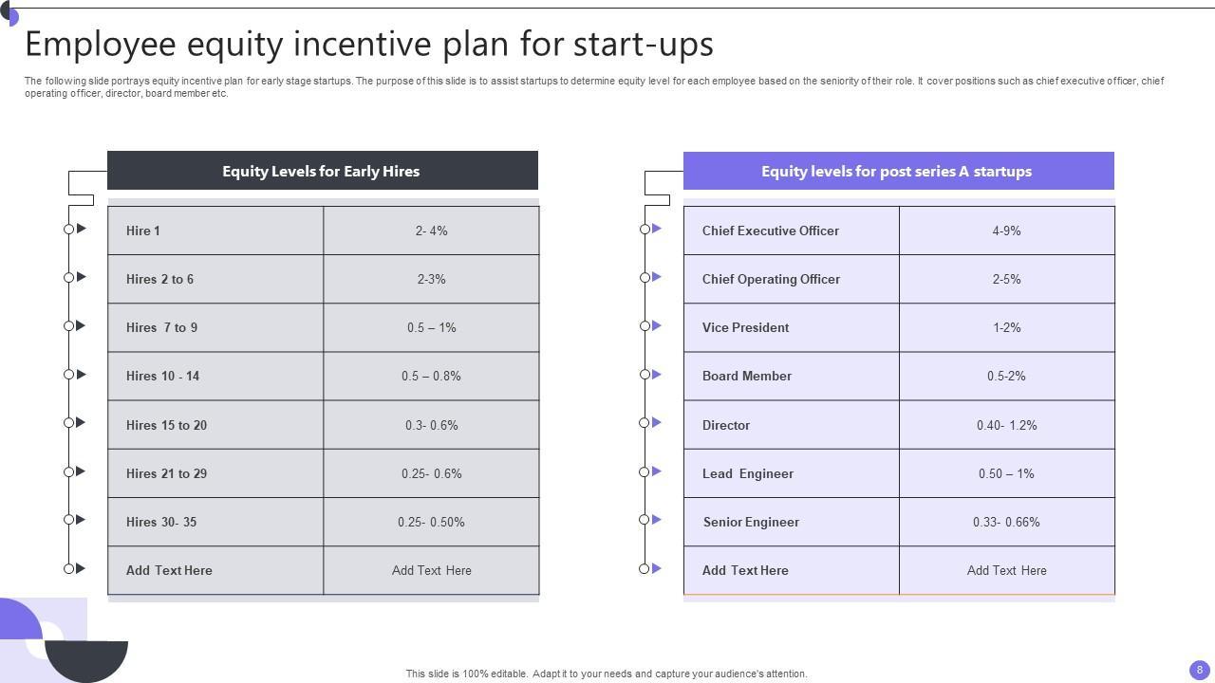Click the Hires 15 to 20 row label
This screenshot has width=1215, height=683.
coord(166,426)
